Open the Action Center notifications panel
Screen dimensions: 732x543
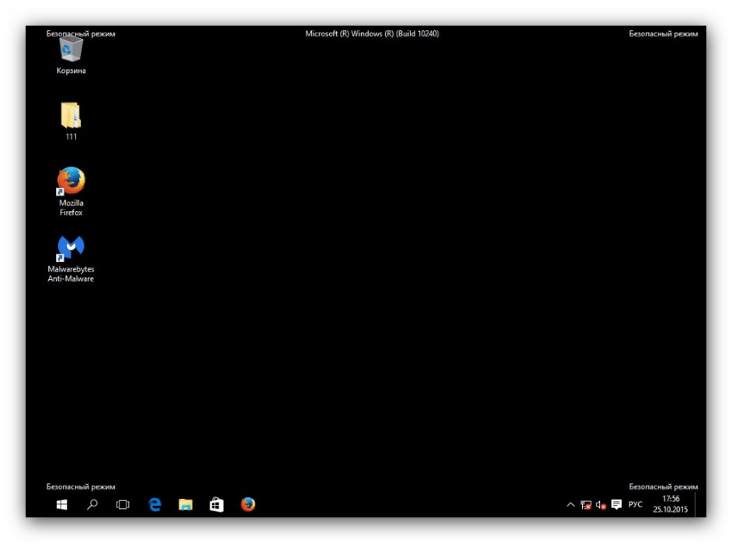pos(616,505)
